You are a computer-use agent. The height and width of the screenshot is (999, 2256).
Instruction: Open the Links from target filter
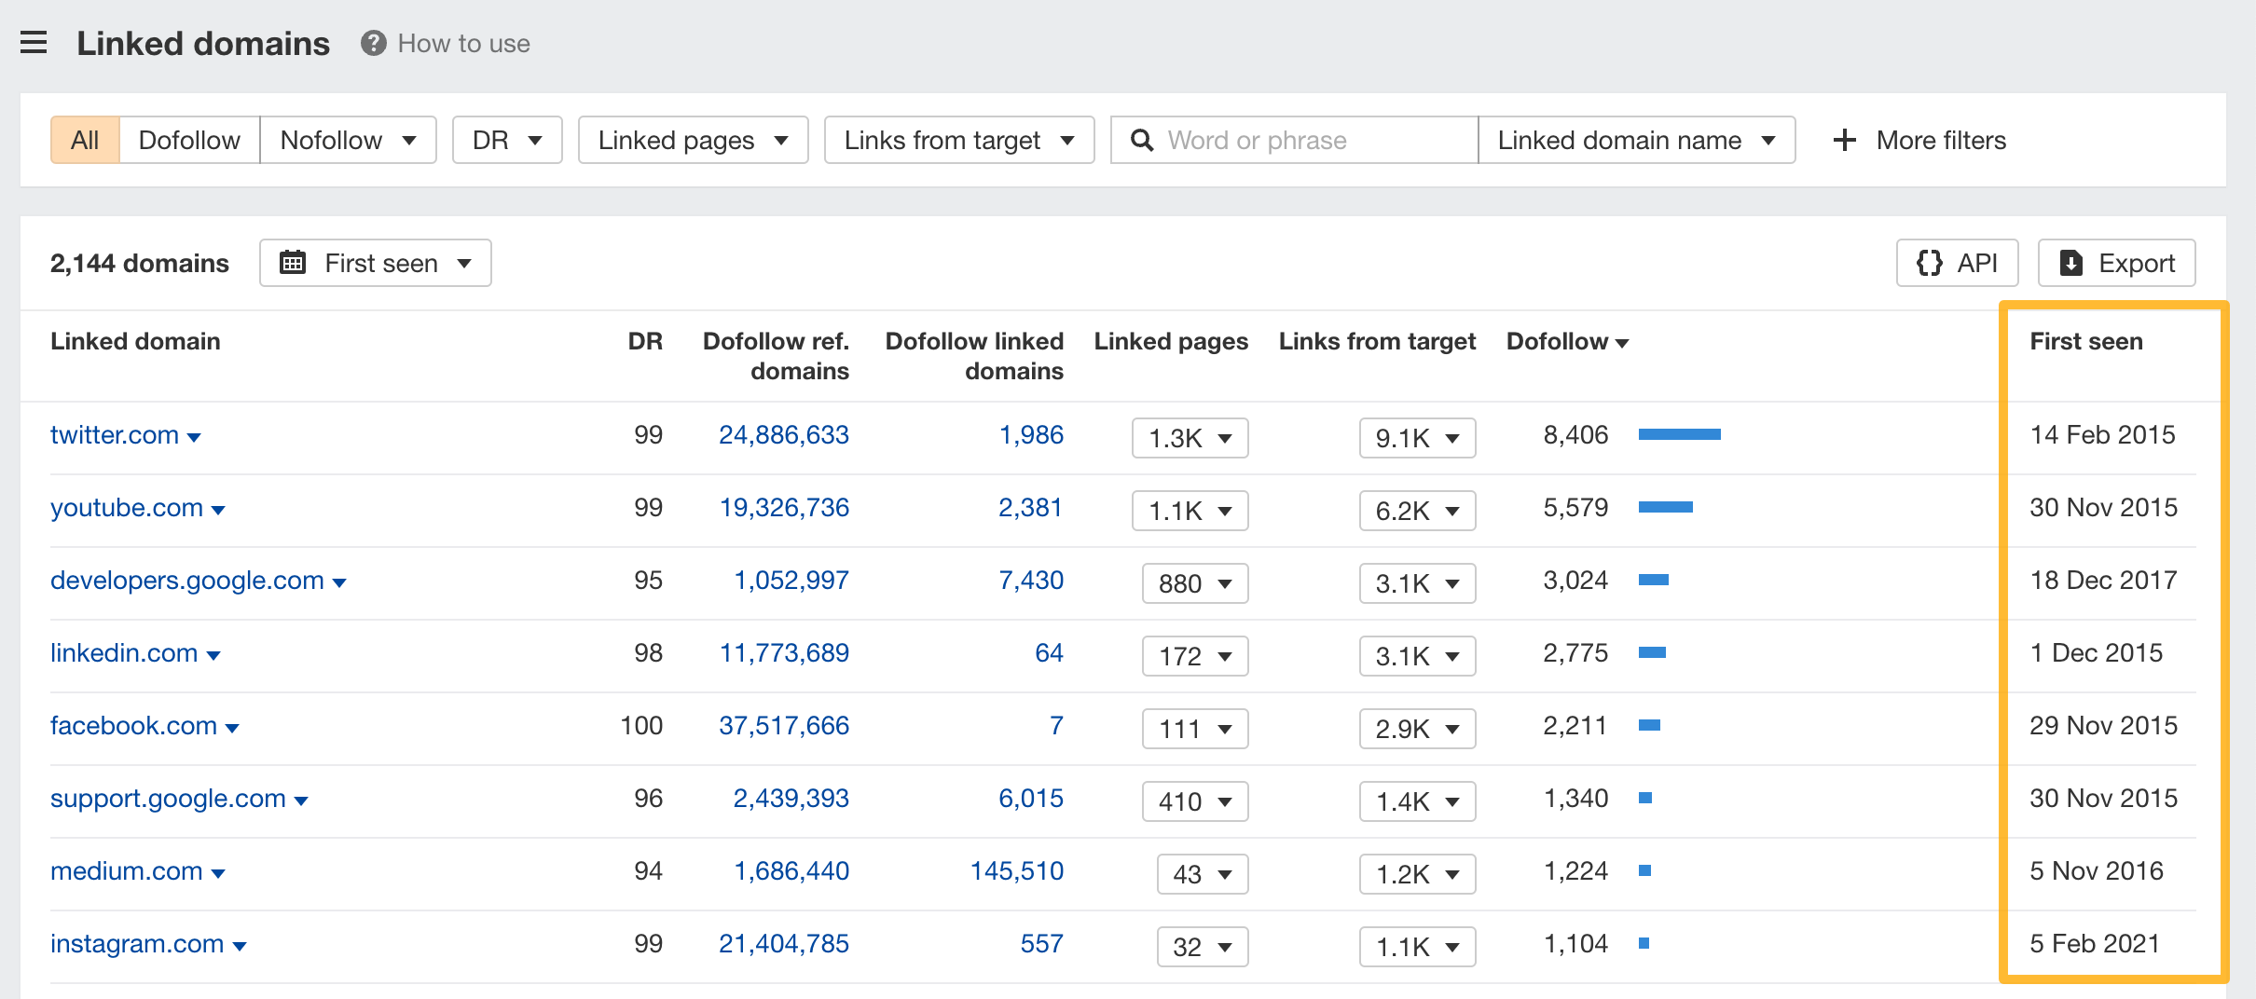click(959, 140)
